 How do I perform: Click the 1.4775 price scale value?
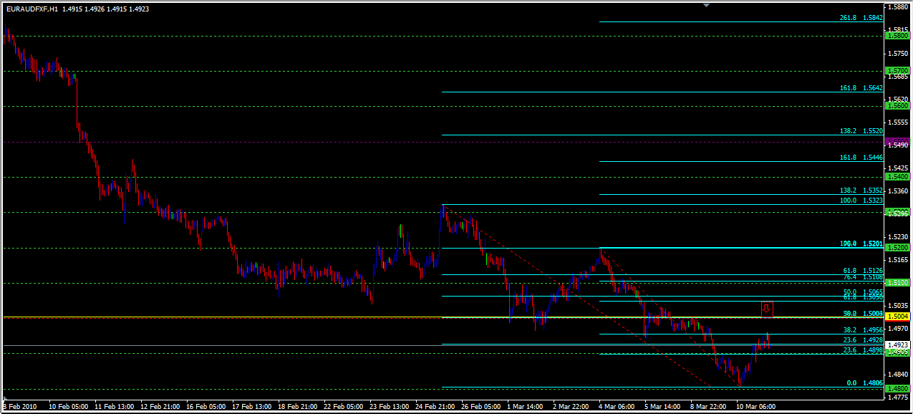point(897,398)
